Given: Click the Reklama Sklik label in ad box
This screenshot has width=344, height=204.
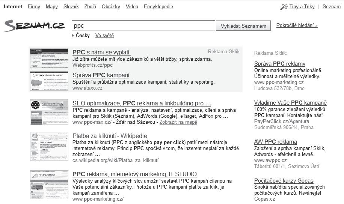Looking at the screenshot, I should (224, 51).
